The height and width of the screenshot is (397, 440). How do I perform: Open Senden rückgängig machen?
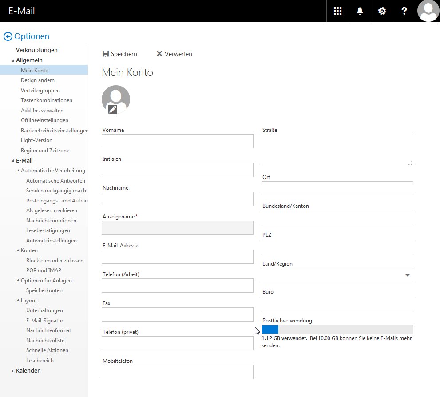point(57,191)
